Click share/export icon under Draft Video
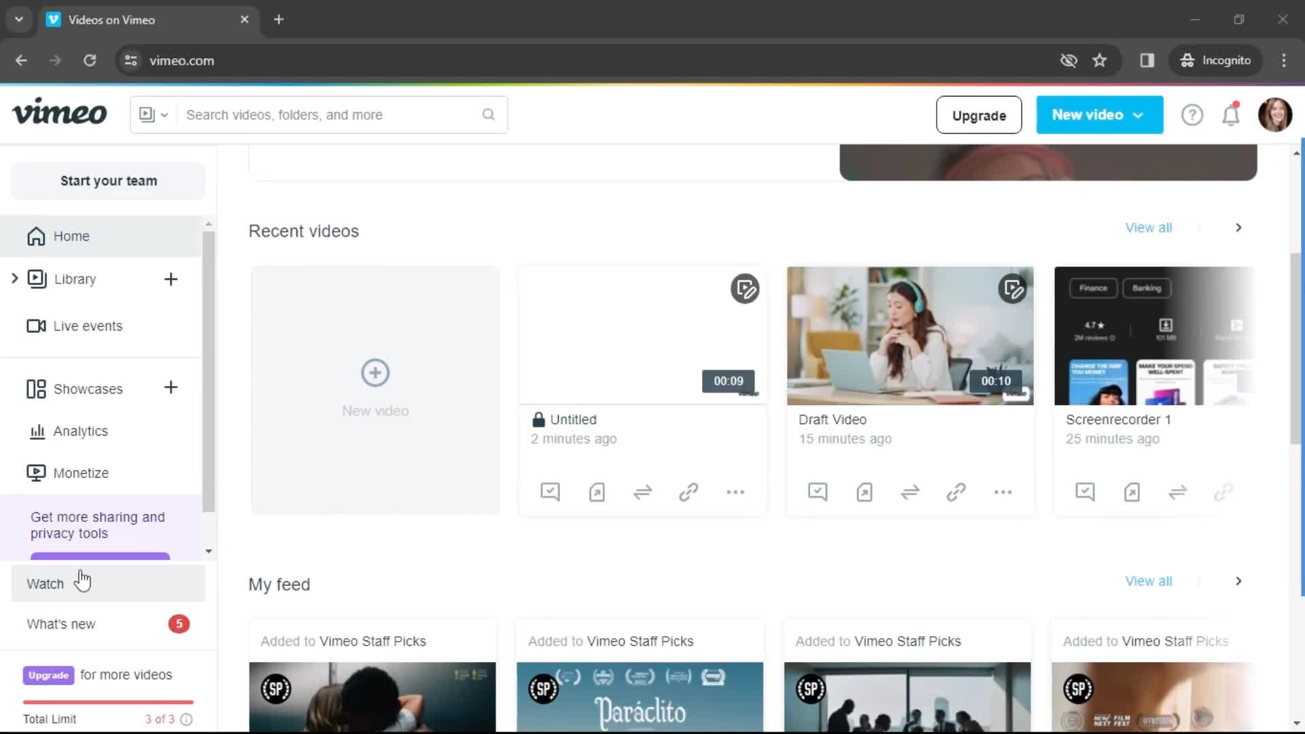This screenshot has width=1305, height=734. [x=865, y=491]
